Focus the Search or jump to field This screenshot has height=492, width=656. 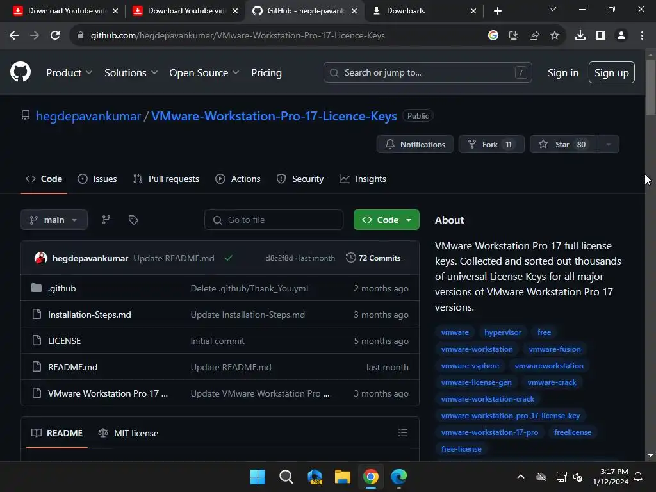click(x=427, y=72)
